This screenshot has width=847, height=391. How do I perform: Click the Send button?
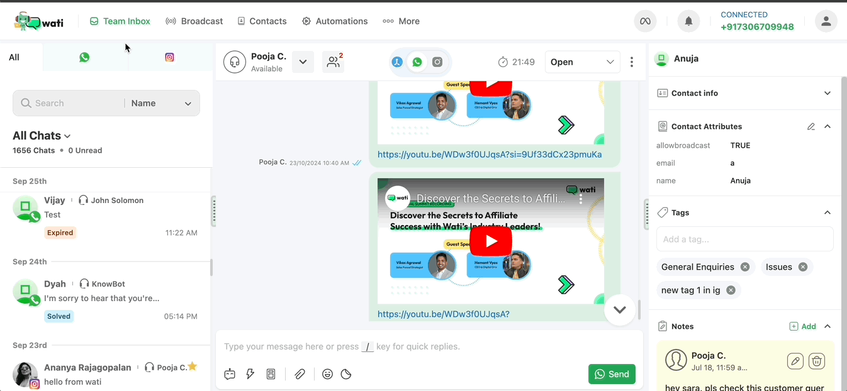[611, 374]
